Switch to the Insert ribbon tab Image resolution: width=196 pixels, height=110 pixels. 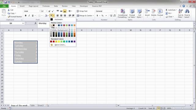click(x=22, y=6)
